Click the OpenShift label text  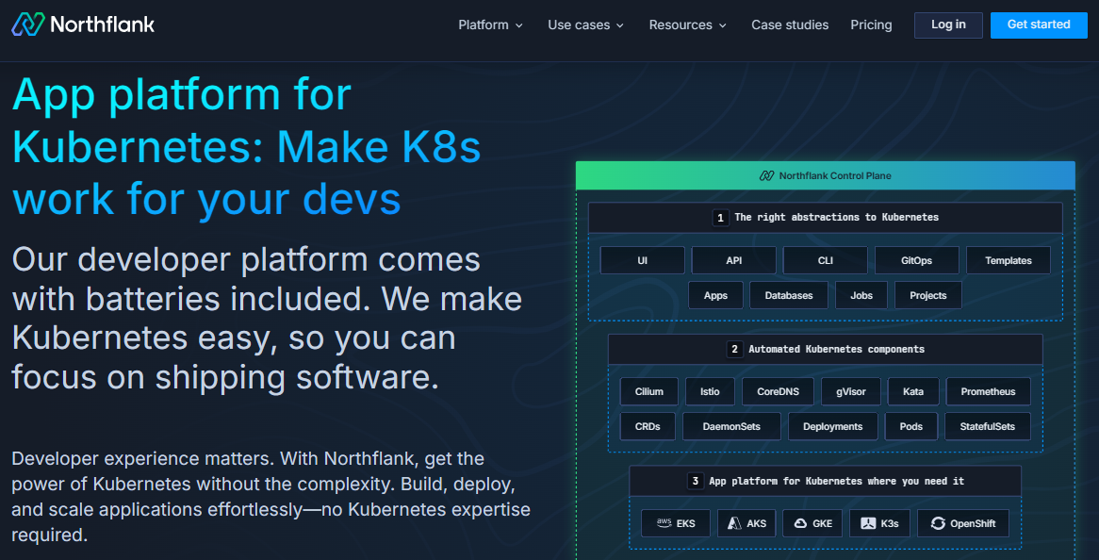coord(972,523)
